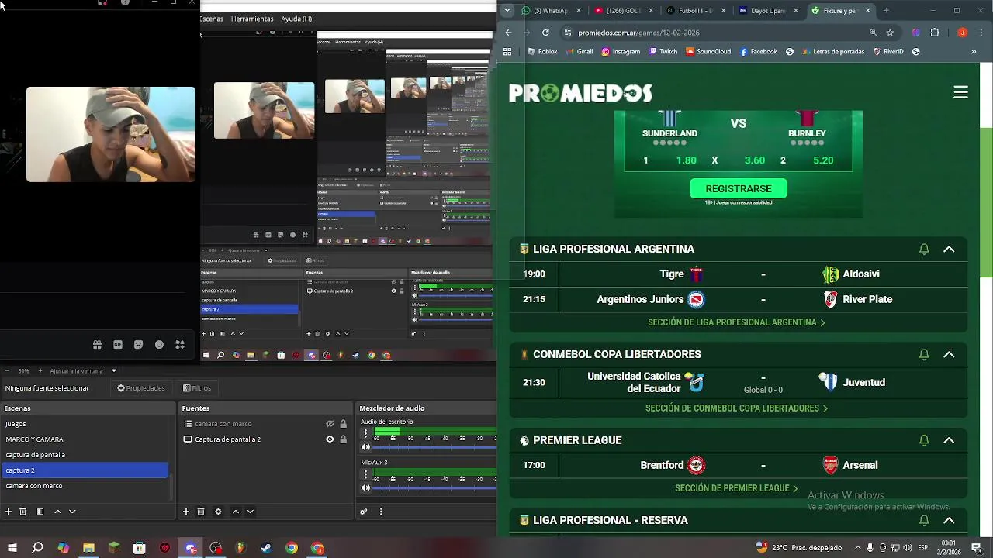Reload the Promiedos page
This screenshot has width=993, height=558.
(545, 33)
